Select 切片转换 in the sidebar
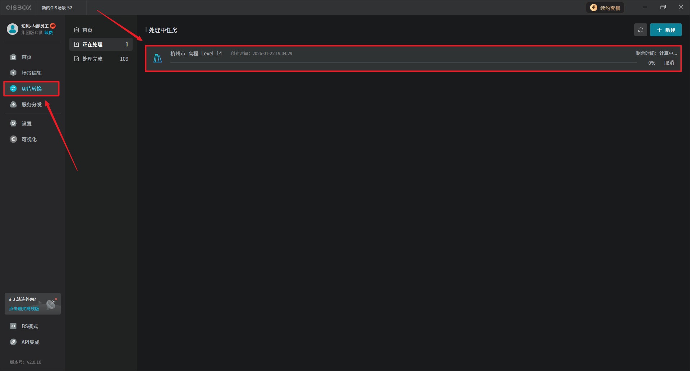 pyautogui.click(x=31, y=89)
